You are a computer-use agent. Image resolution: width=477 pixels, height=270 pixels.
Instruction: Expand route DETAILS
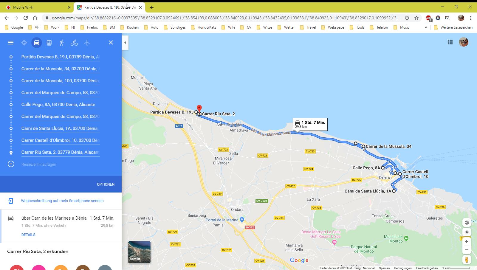28,235
